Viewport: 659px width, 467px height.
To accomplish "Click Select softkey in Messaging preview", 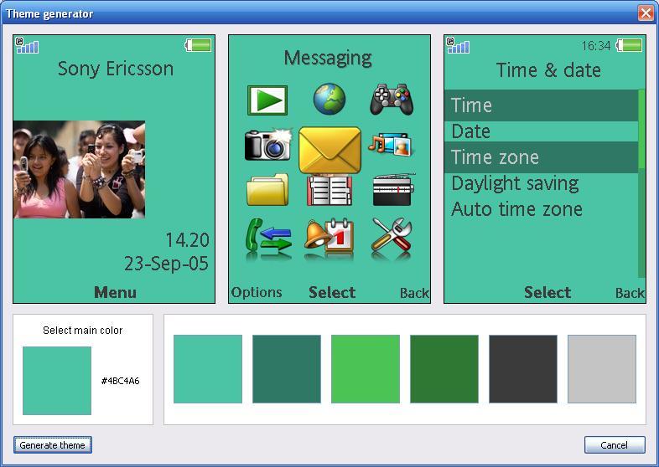I will tap(332, 292).
